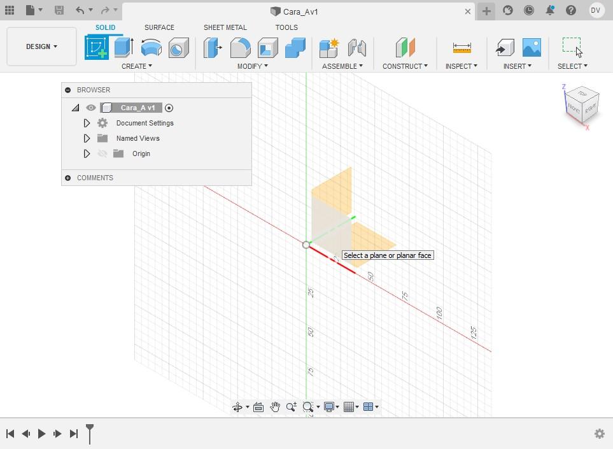Viewport: 613px width, 449px height.
Task: Open Grid and Snaps settings
Action: 349,407
